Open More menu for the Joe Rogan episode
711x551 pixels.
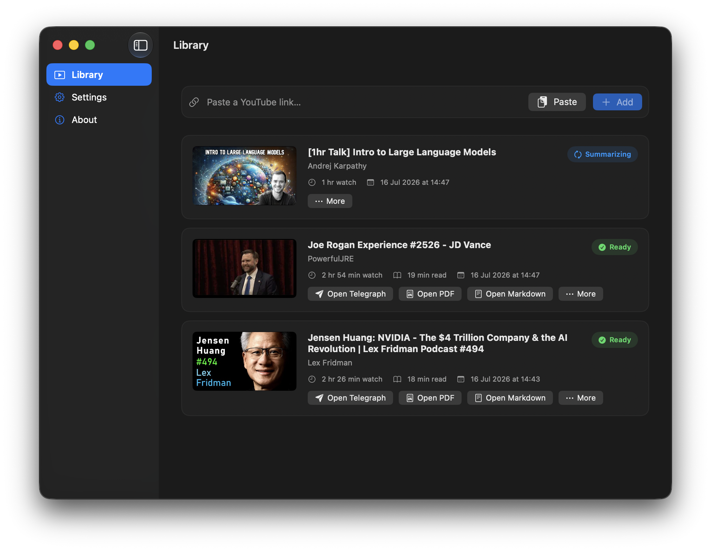tap(581, 294)
